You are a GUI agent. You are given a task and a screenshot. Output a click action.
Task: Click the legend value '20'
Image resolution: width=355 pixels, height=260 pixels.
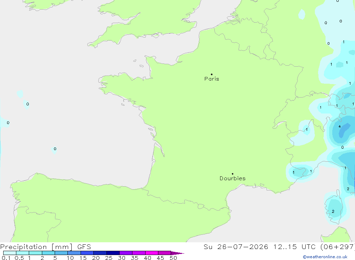click(x=96, y=258)
